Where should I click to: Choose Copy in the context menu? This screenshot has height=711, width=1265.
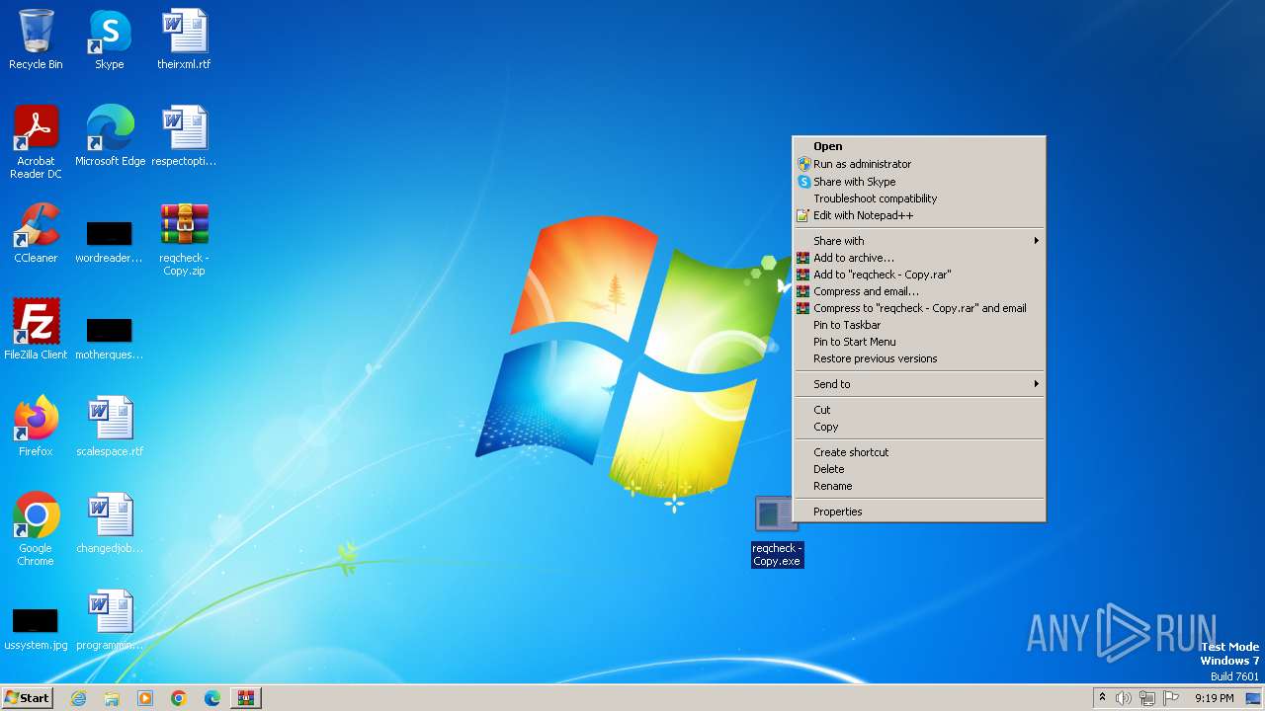click(919, 427)
